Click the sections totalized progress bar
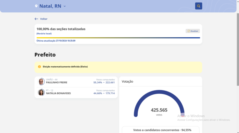This screenshot has height=133, width=239. (x=118, y=38)
